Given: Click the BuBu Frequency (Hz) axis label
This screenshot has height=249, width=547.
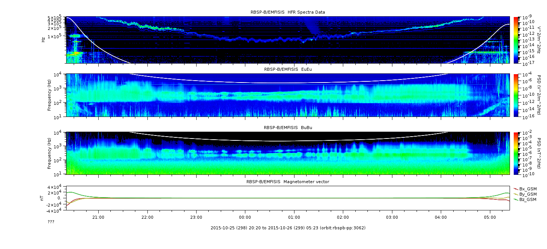Looking at the screenshot, I should point(49,153).
